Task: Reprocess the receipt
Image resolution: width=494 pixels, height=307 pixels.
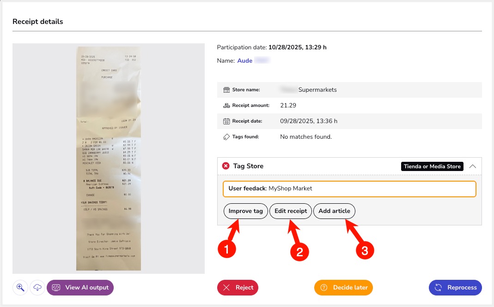Action: point(455,288)
